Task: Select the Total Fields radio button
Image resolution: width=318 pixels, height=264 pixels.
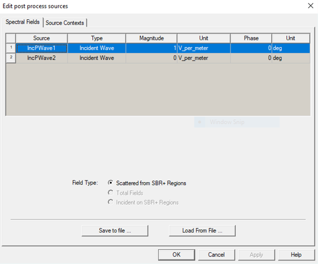Action: (x=111, y=193)
